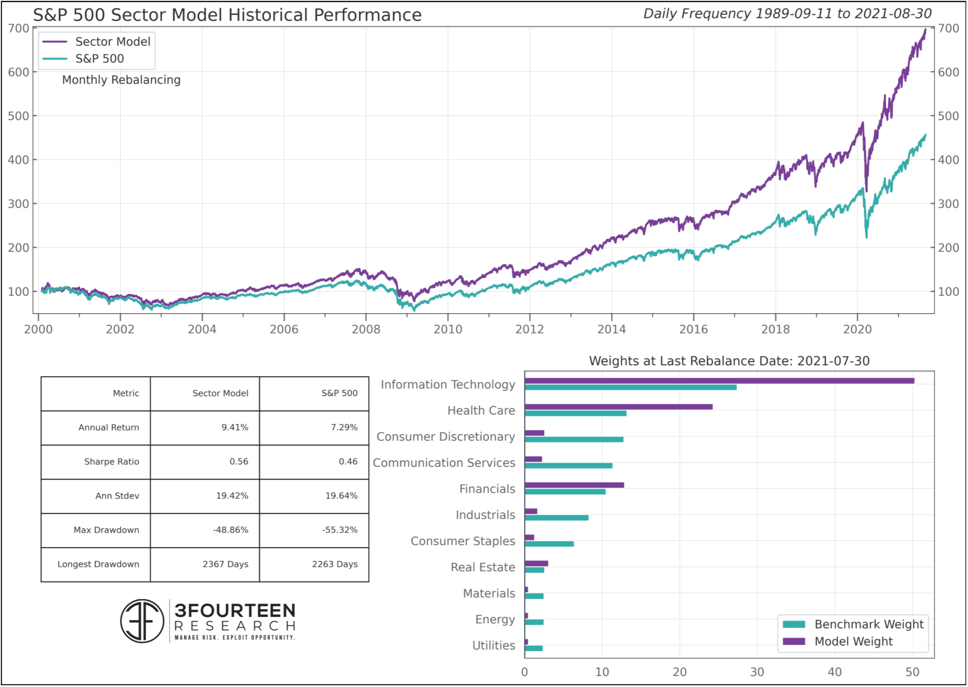
Task: Click the Utilities sector label
Action: click(x=494, y=646)
